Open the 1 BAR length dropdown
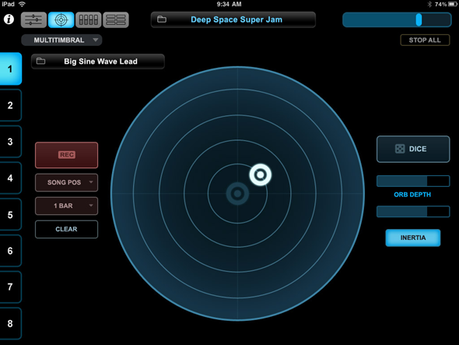This screenshot has height=345, width=459. (x=66, y=206)
